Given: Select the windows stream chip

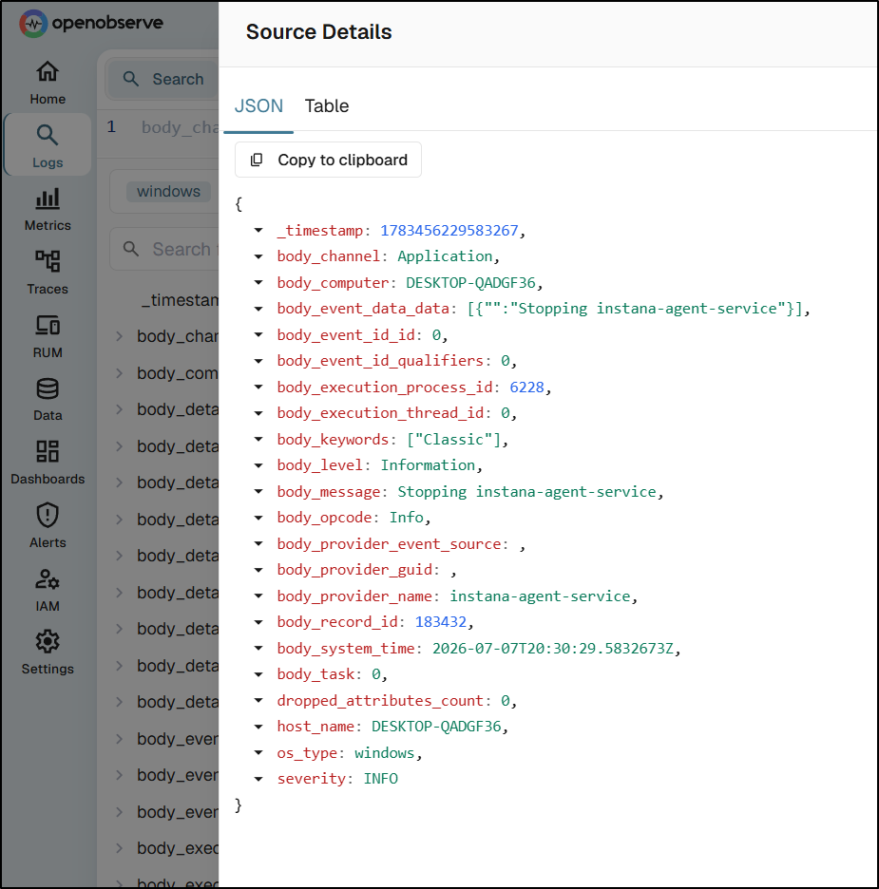Looking at the screenshot, I should click(x=168, y=192).
